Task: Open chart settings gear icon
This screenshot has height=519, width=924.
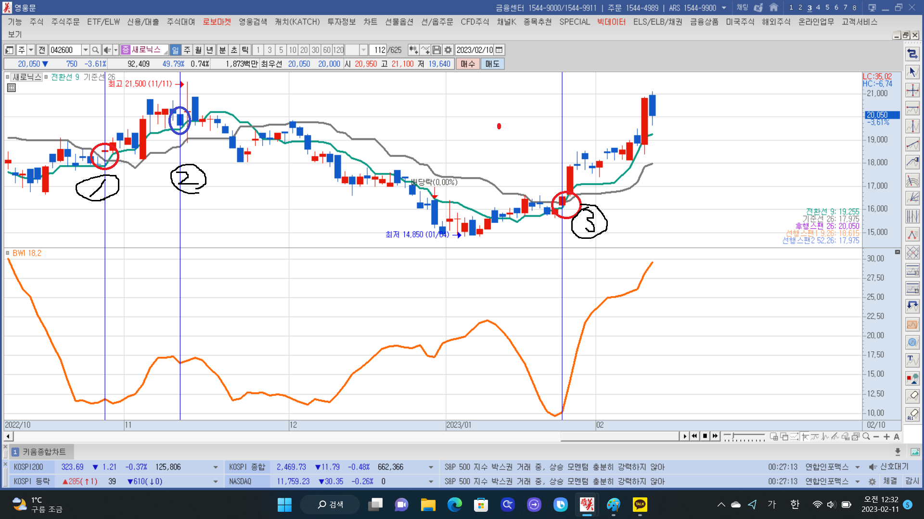Action: click(448, 50)
